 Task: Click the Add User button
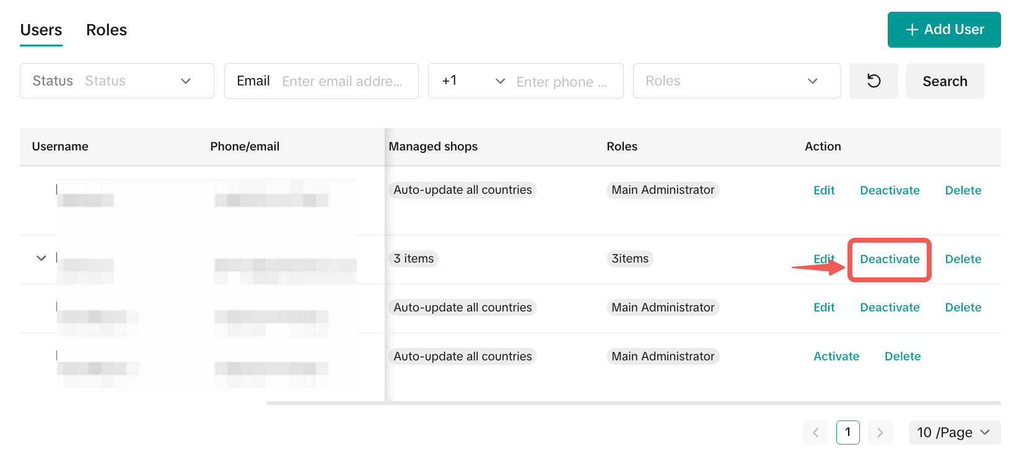pyautogui.click(x=943, y=30)
